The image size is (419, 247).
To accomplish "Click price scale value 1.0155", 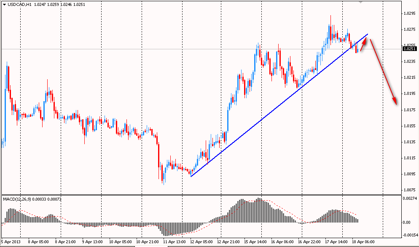I will [410, 126].
